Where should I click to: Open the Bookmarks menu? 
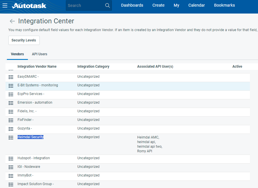pos(224,5)
